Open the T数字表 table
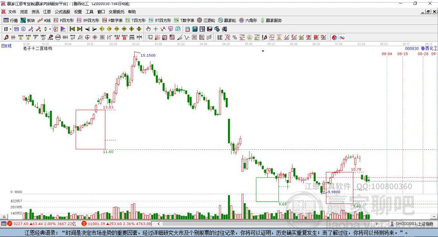The height and width of the screenshot is (237, 438). click(184, 21)
